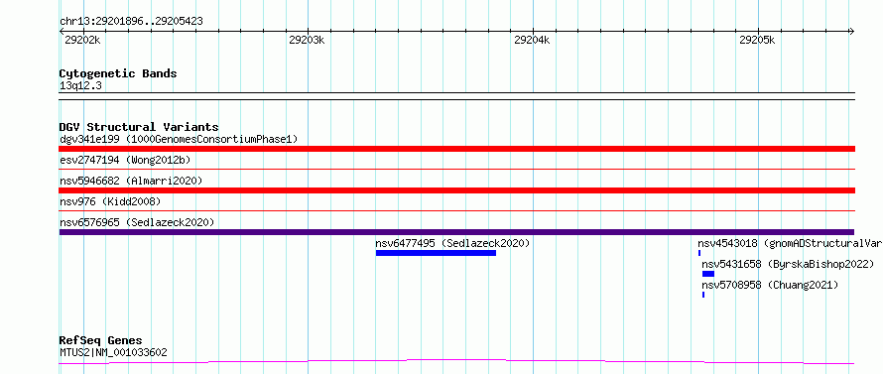
Task: Click the small nsv4543018 blue marker
Action: 699,253
